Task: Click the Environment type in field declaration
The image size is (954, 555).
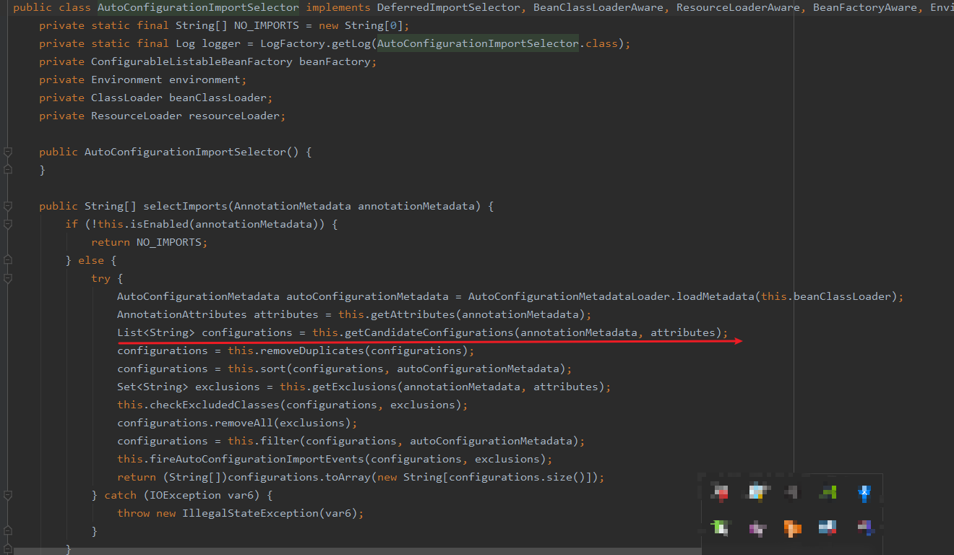Action: click(x=126, y=79)
